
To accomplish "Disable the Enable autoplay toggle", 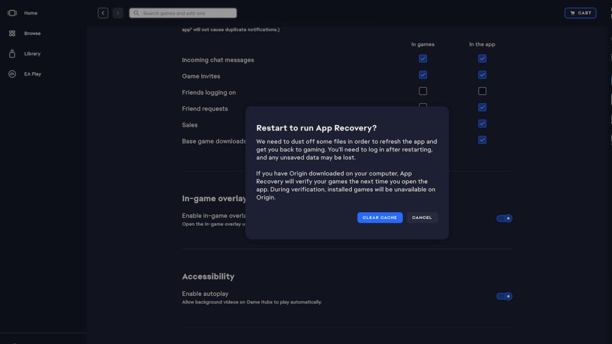I will point(504,296).
